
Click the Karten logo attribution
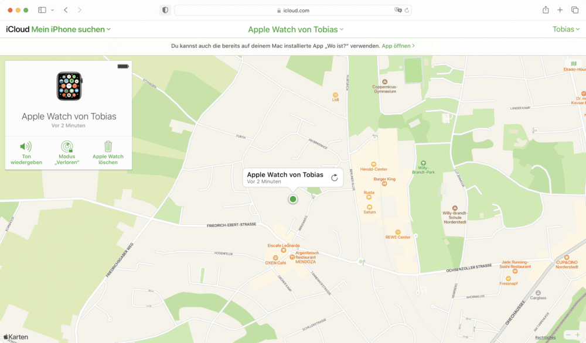pos(16,337)
